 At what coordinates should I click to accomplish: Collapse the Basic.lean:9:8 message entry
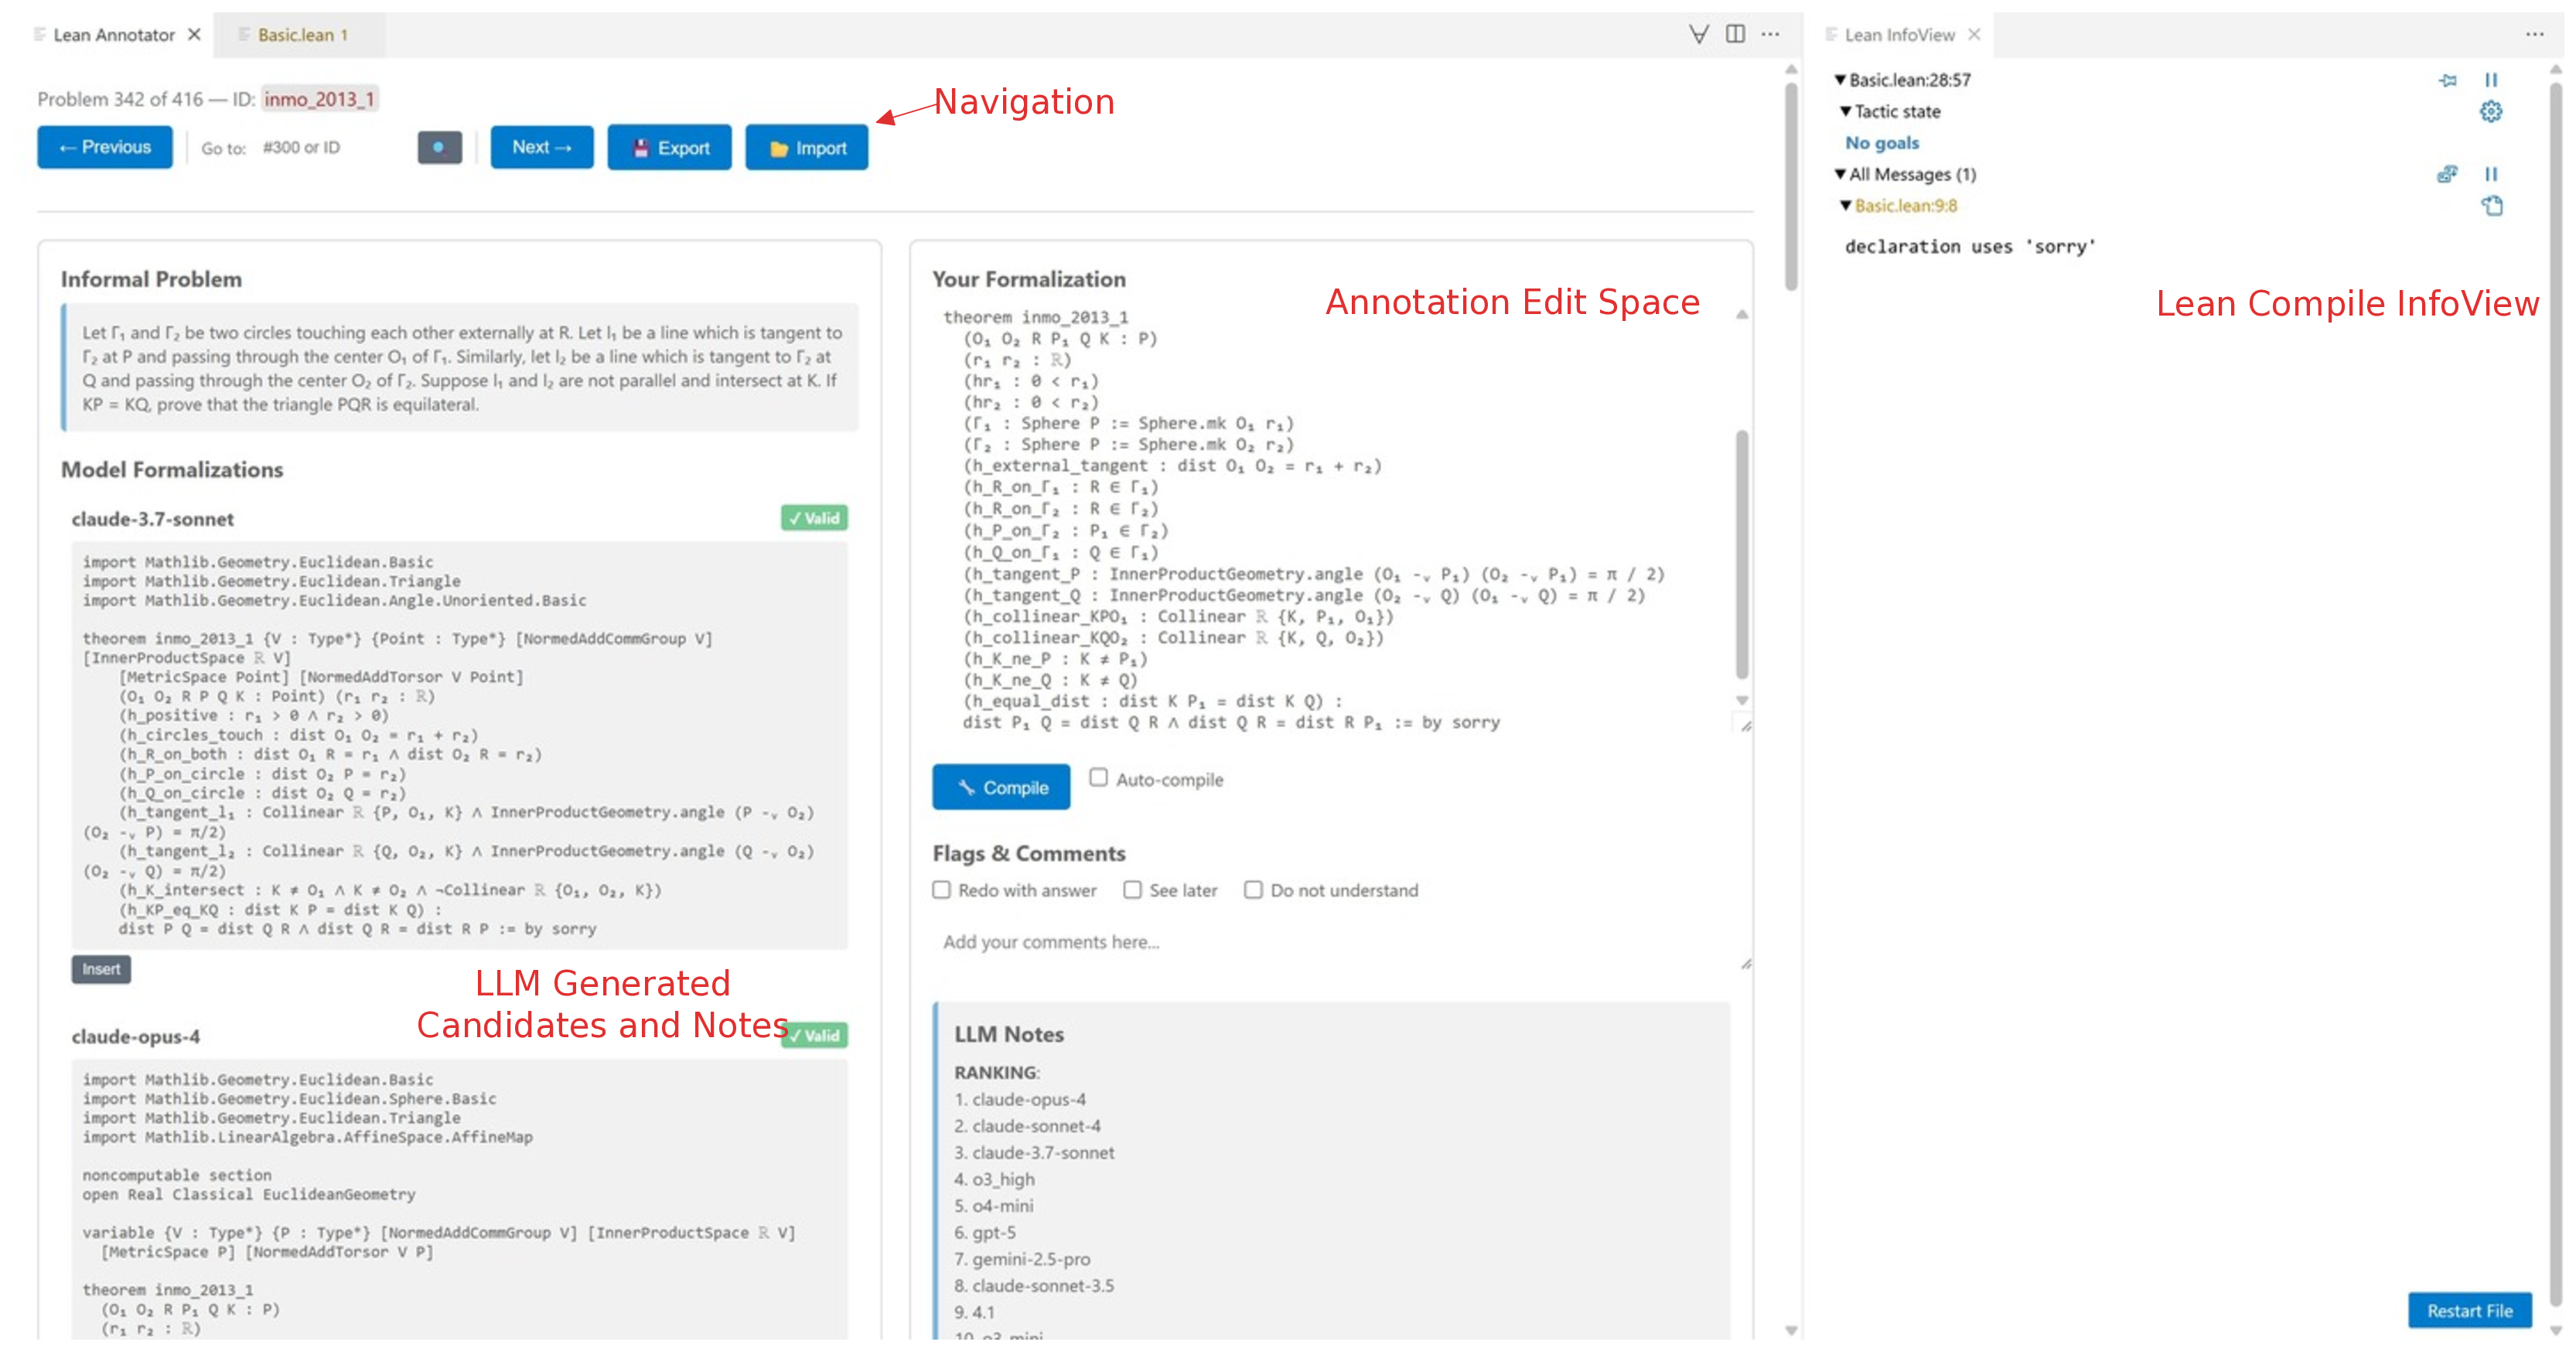1845,206
